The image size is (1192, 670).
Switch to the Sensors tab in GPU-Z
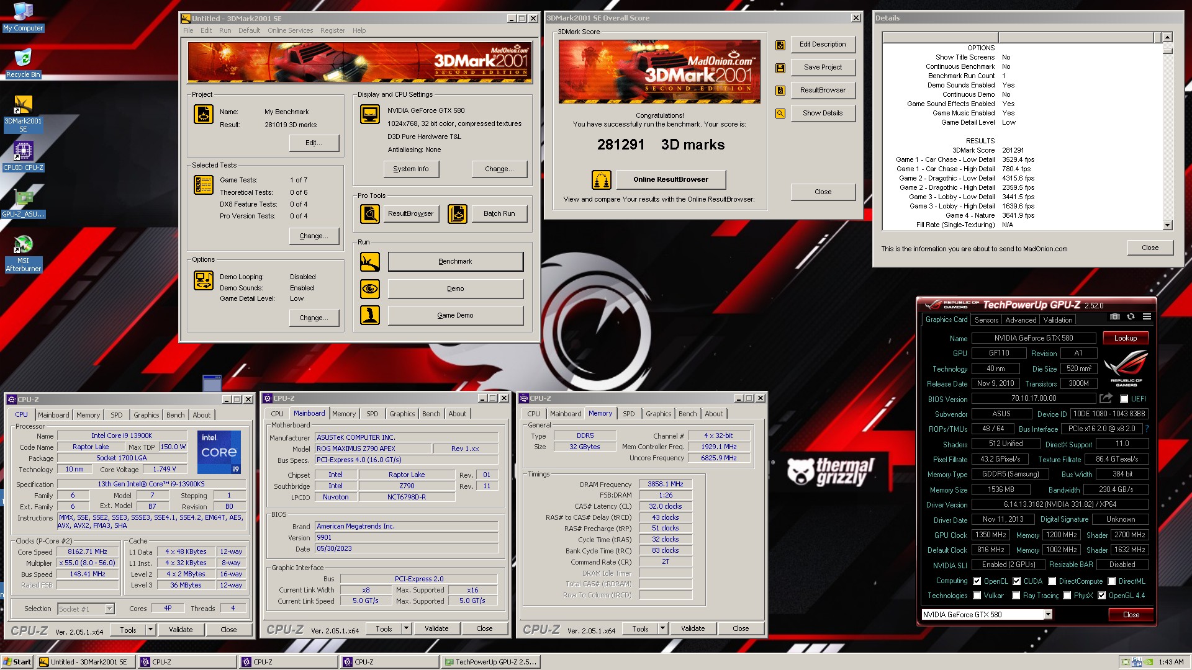pos(987,320)
